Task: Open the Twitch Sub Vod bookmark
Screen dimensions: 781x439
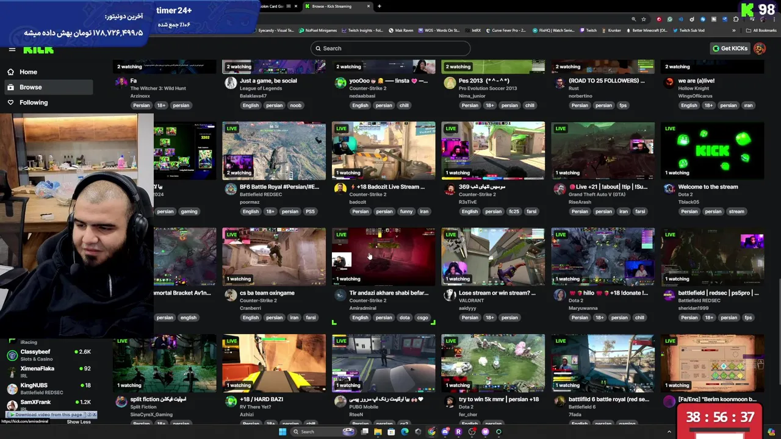Action: [x=688, y=30]
